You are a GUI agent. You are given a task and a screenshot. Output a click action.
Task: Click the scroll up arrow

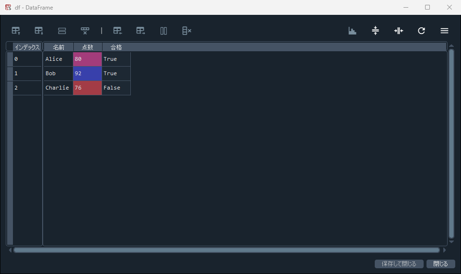[451, 46]
